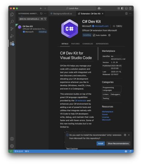Clear extensions search results icon
Screen dimensions: 142x164
42,19
